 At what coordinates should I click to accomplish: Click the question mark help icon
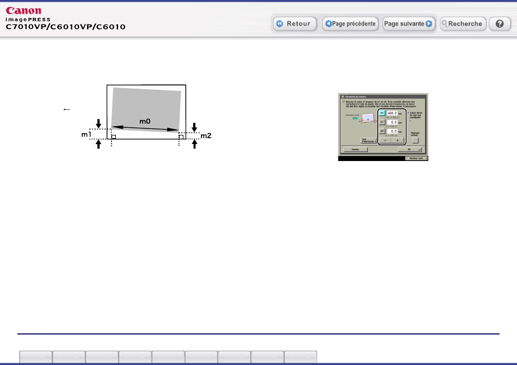point(500,24)
